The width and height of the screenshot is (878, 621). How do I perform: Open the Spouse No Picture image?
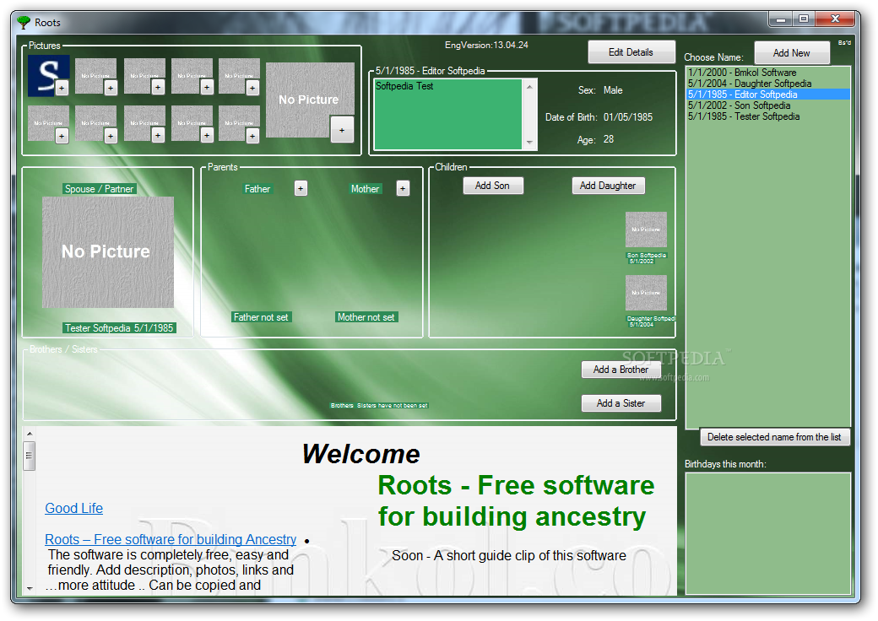tap(107, 251)
